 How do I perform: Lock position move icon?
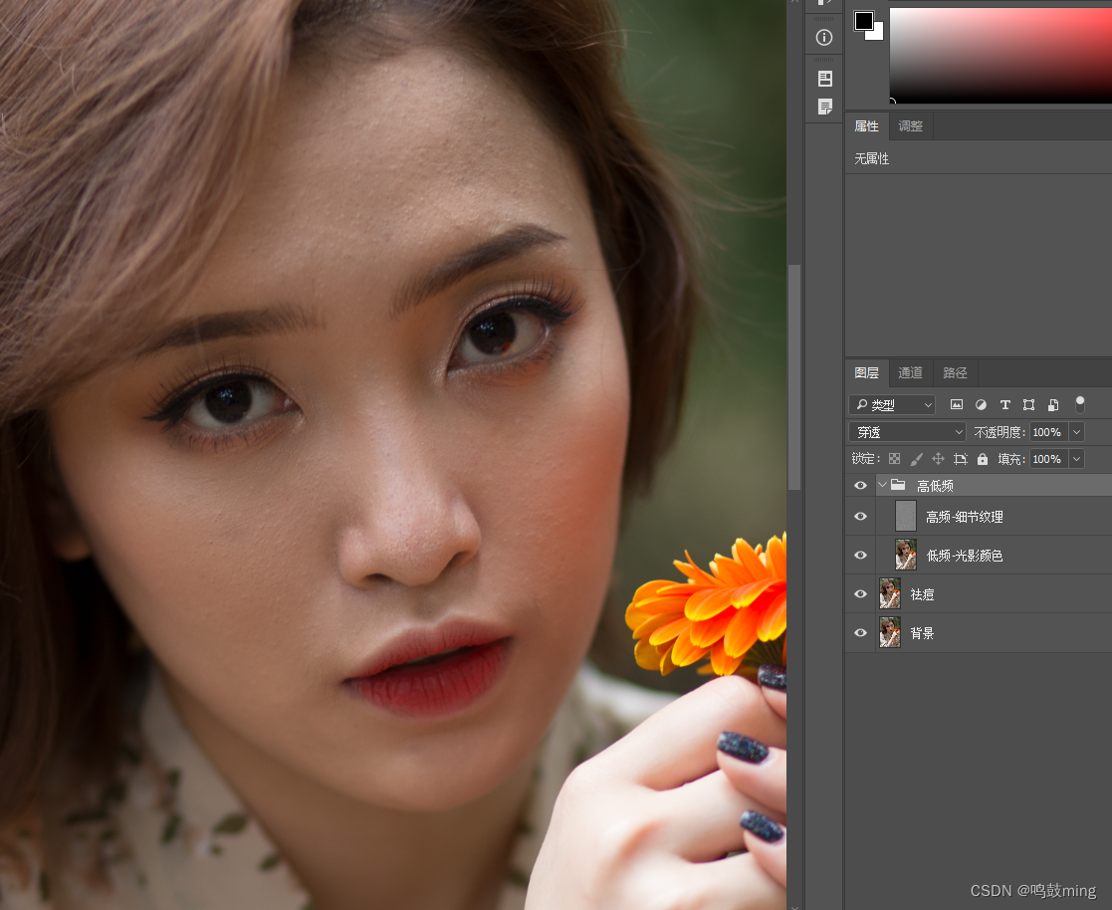[938, 459]
